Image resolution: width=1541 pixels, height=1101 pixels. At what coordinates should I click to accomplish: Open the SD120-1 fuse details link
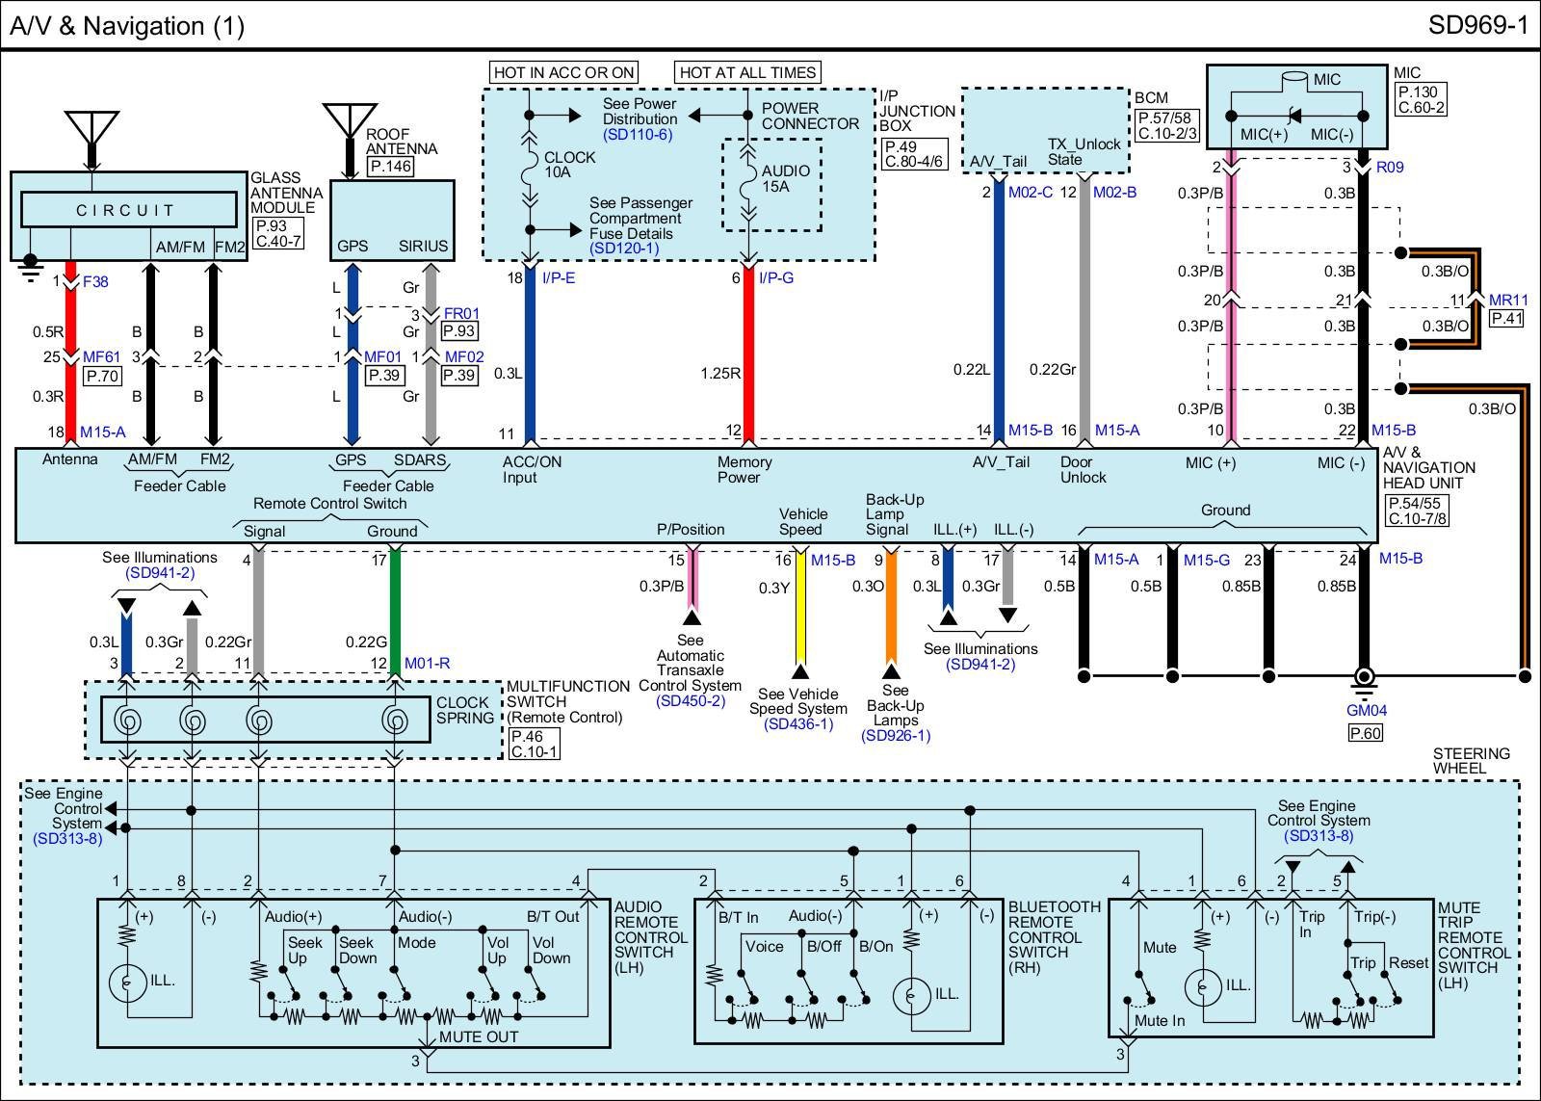pyautogui.click(x=624, y=249)
